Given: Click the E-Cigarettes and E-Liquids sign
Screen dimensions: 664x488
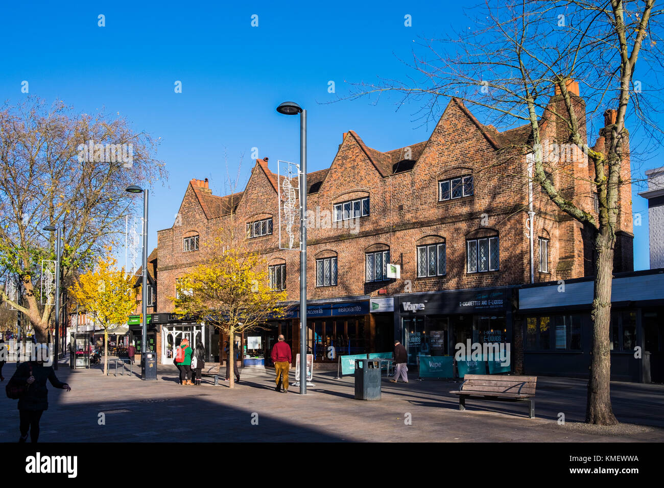Looking at the screenshot, I should click(x=481, y=303).
